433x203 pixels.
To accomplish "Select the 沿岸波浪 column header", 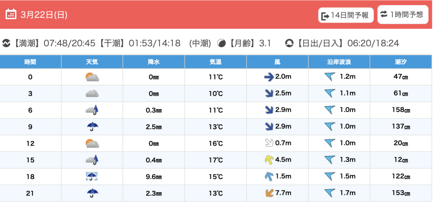I will coord(339,62).
